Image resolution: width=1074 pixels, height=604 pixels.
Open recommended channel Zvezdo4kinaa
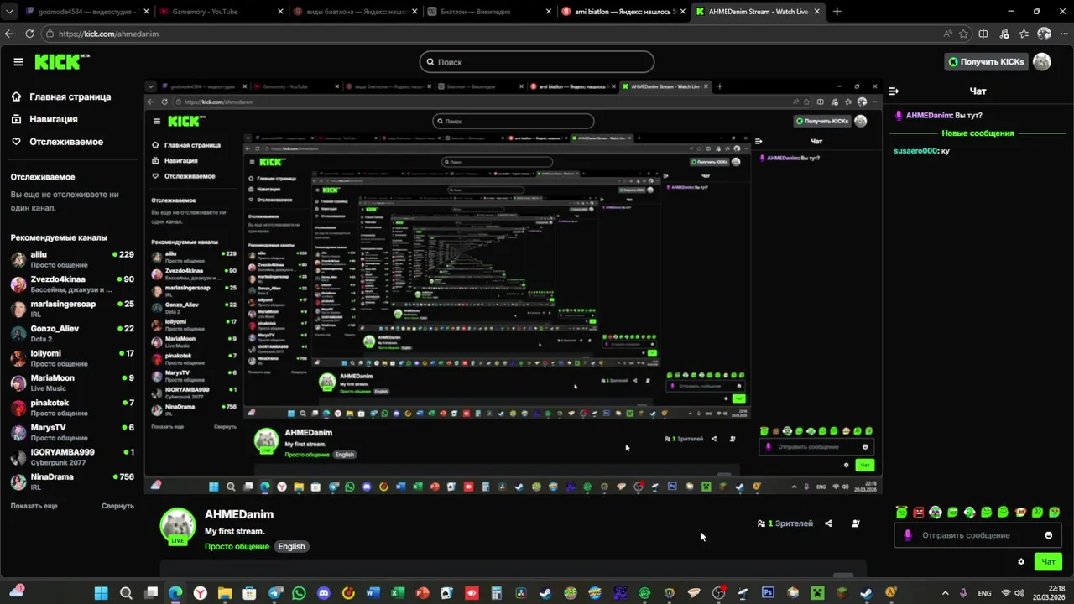pyautogui.click(x=72, y=284)
